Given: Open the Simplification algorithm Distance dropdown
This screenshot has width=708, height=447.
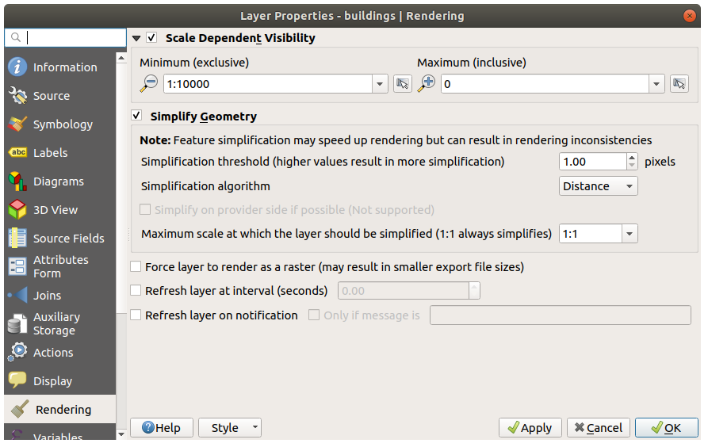Looking at the screenshot, I should pyautogui.click(x=598, y=186).
